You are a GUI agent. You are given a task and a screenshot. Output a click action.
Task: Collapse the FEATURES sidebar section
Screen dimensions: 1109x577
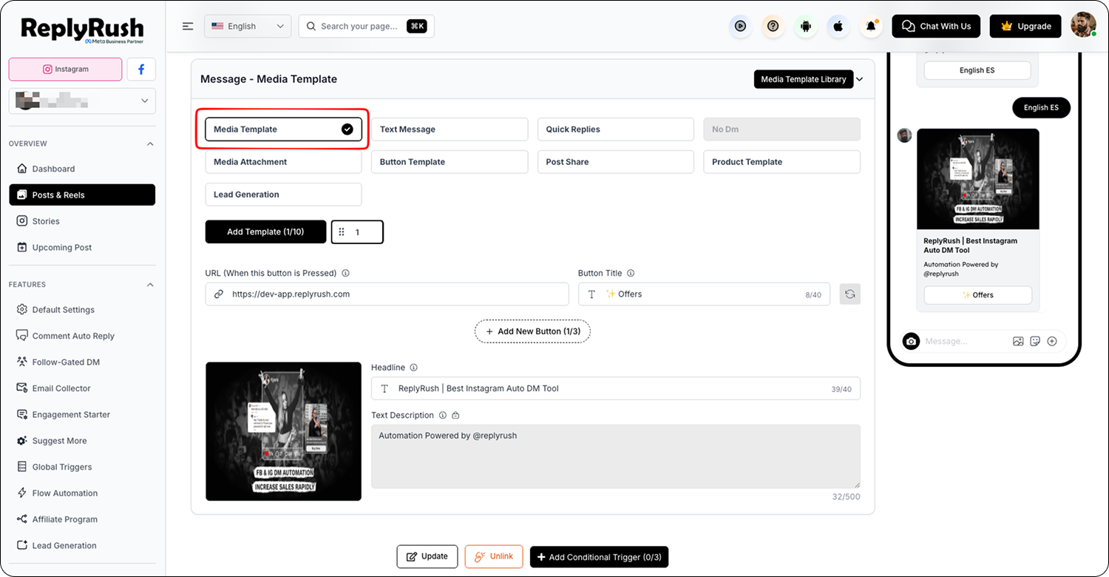150,285
